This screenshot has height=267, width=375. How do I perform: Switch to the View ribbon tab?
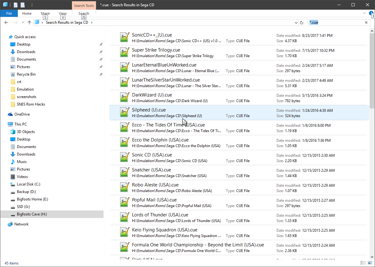(63, 13)
